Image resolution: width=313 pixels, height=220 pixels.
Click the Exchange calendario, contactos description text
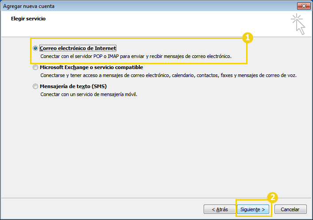(x=169, y=75)
